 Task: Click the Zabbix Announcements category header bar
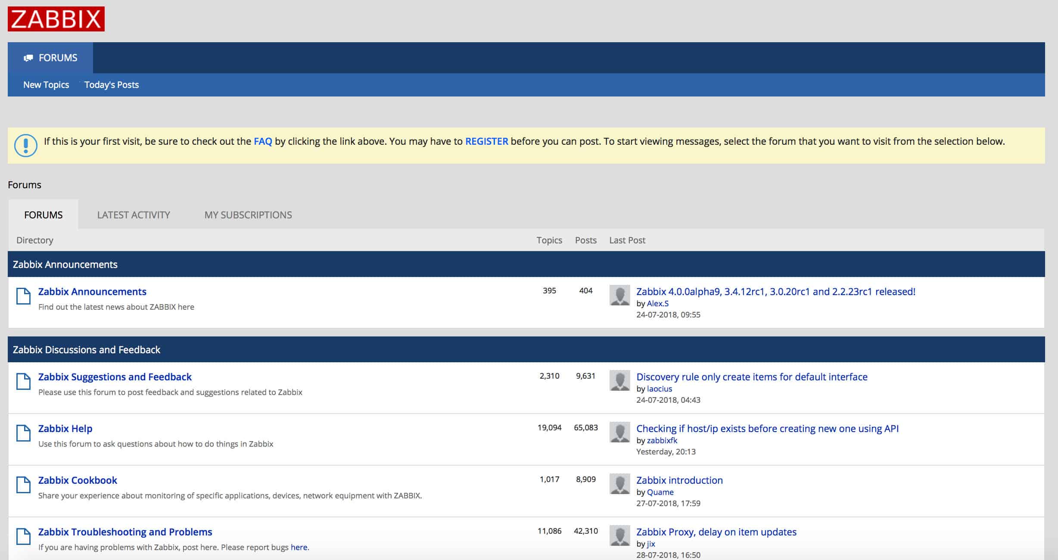(x=526, y=264)
